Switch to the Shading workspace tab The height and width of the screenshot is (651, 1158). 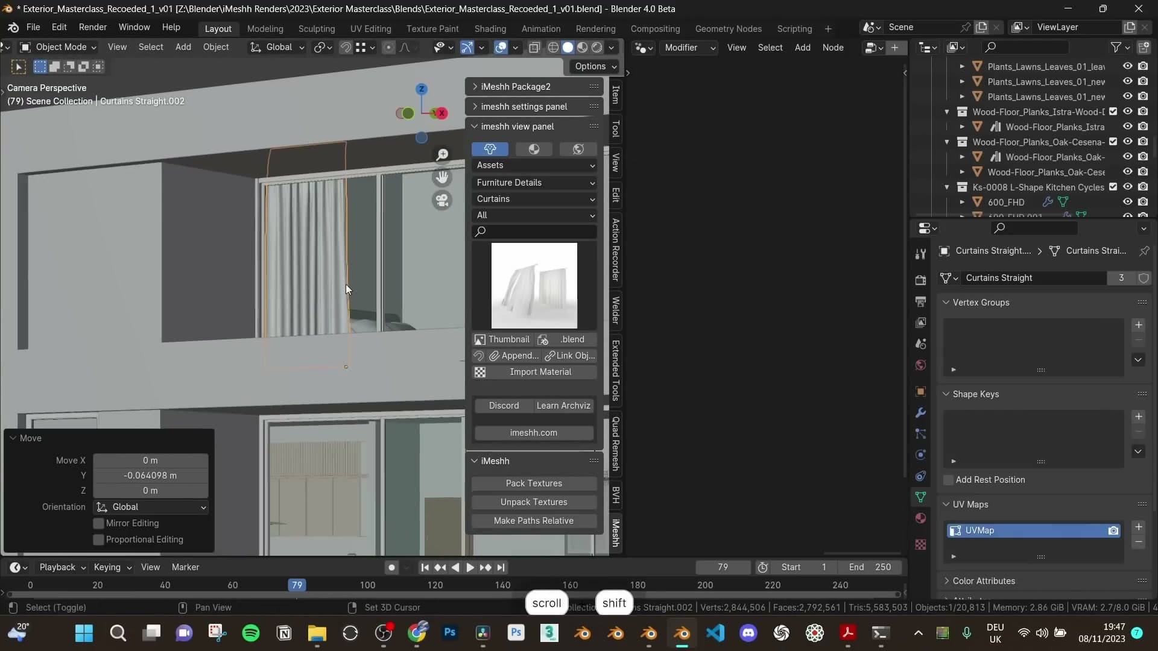(490, 29)
